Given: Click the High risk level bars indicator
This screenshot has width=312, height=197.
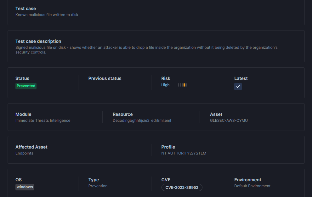Looking at the screenshot, I should 182,85.
